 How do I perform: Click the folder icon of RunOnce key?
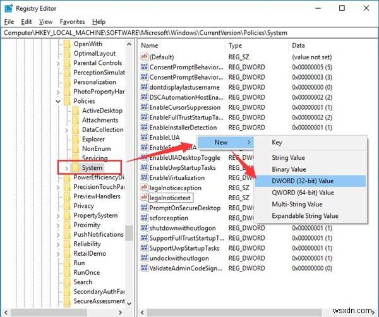point(67,272)
